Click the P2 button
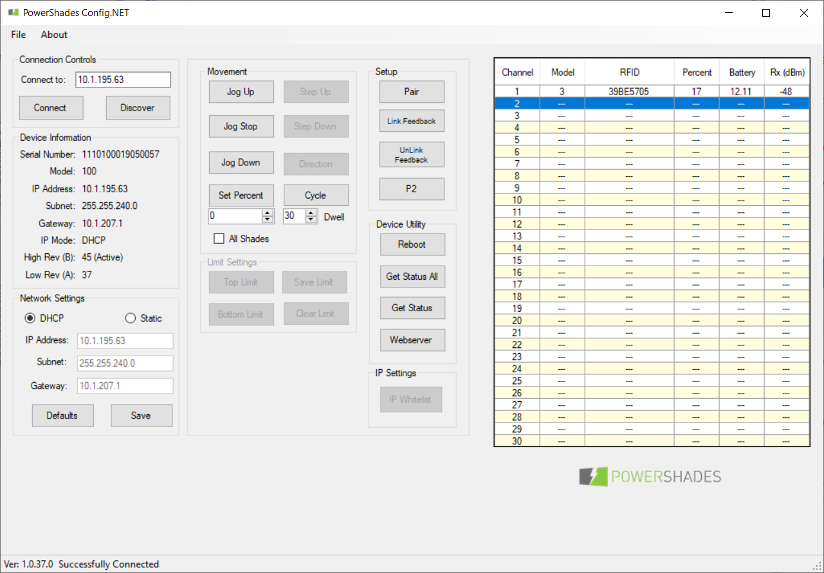 coord(412,189)
